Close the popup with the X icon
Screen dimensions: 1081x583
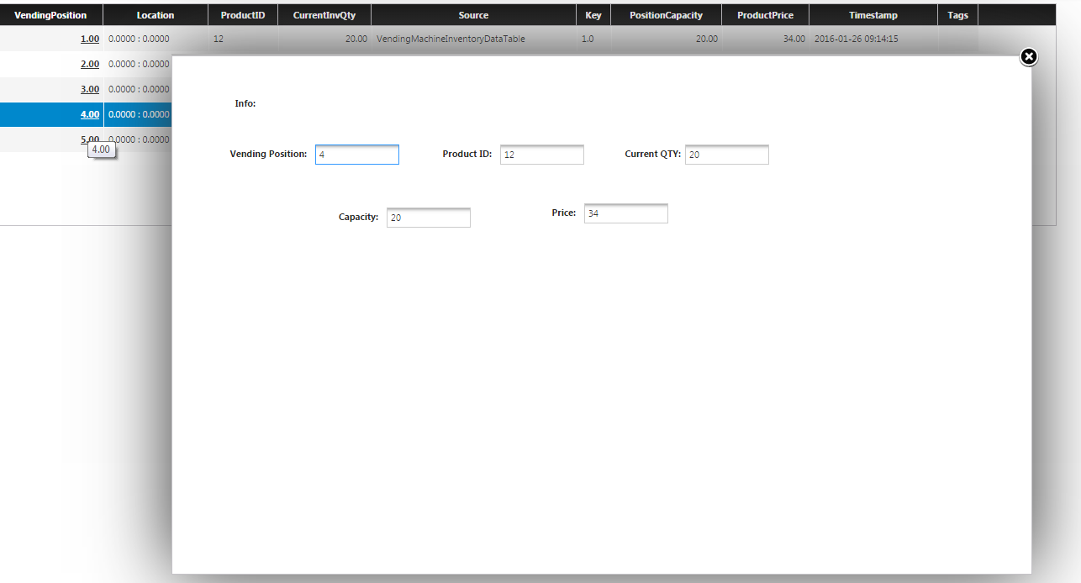coord(1029,56)
